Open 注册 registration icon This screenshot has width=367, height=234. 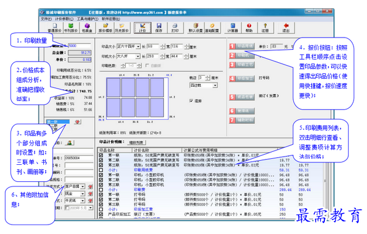[265, 28]
